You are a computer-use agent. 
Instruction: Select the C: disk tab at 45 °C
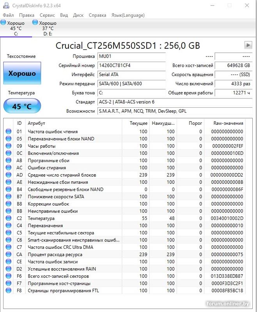click(x=16, y=28)
